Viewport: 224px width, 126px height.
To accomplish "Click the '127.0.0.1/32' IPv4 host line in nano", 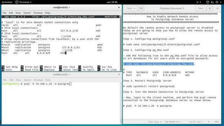I will [51, 30].
